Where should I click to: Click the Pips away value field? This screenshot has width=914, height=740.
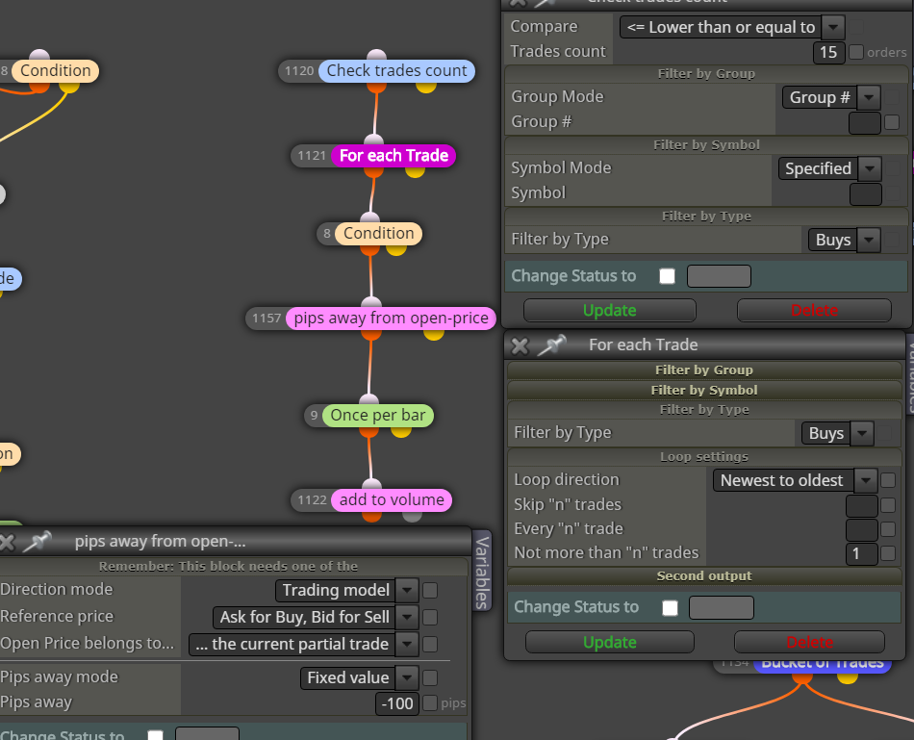(x=397, y=703)
